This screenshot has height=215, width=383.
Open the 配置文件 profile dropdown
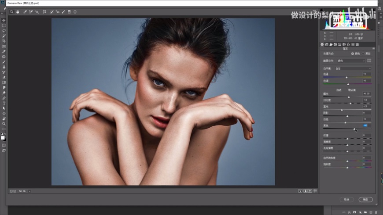[350, 61]
